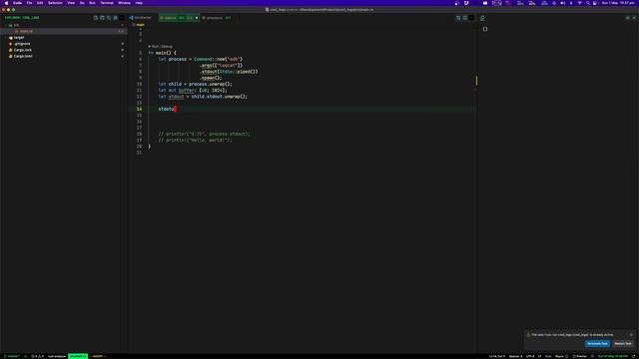Screen dimensions: 639x359
Task: Click the small square icon in right panel
Action: 485,29
